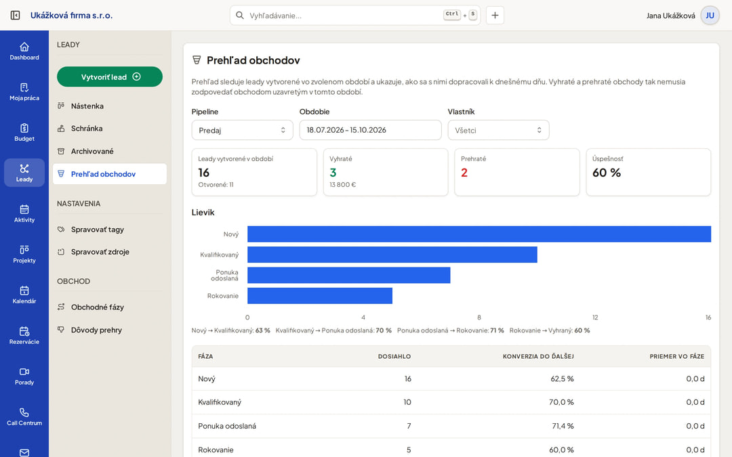Viewport: 732px width, 457px height.
Task: Click the Nový → Kvalifikovaný: 63 % label
Action: click(230, 330)
